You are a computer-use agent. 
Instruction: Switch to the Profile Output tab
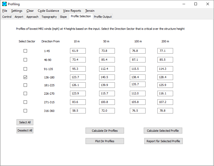103,17
